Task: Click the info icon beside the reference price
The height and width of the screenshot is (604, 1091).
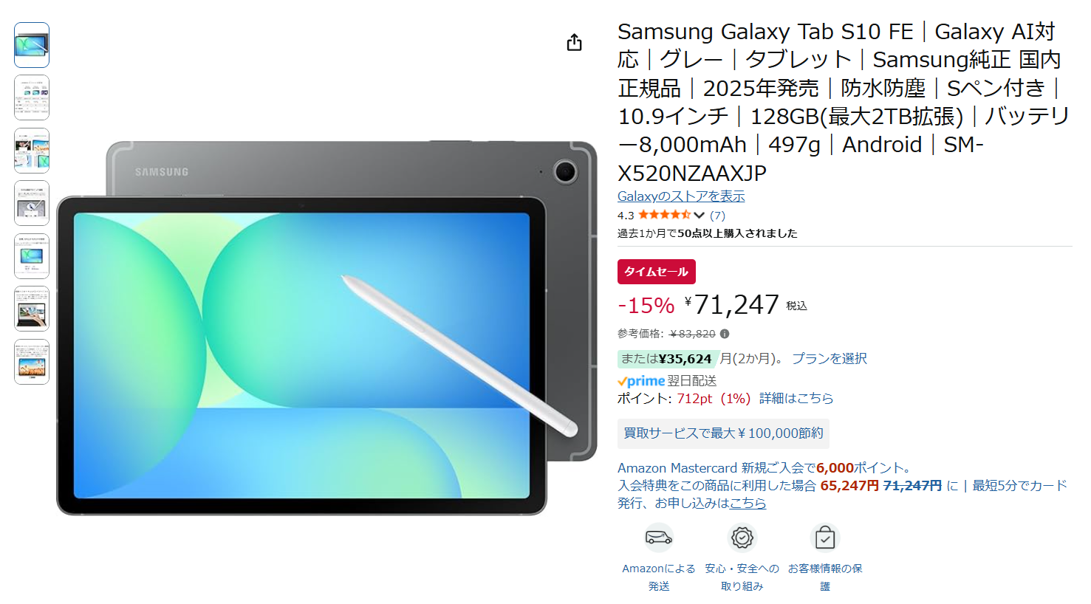Action: click(725, 334)
